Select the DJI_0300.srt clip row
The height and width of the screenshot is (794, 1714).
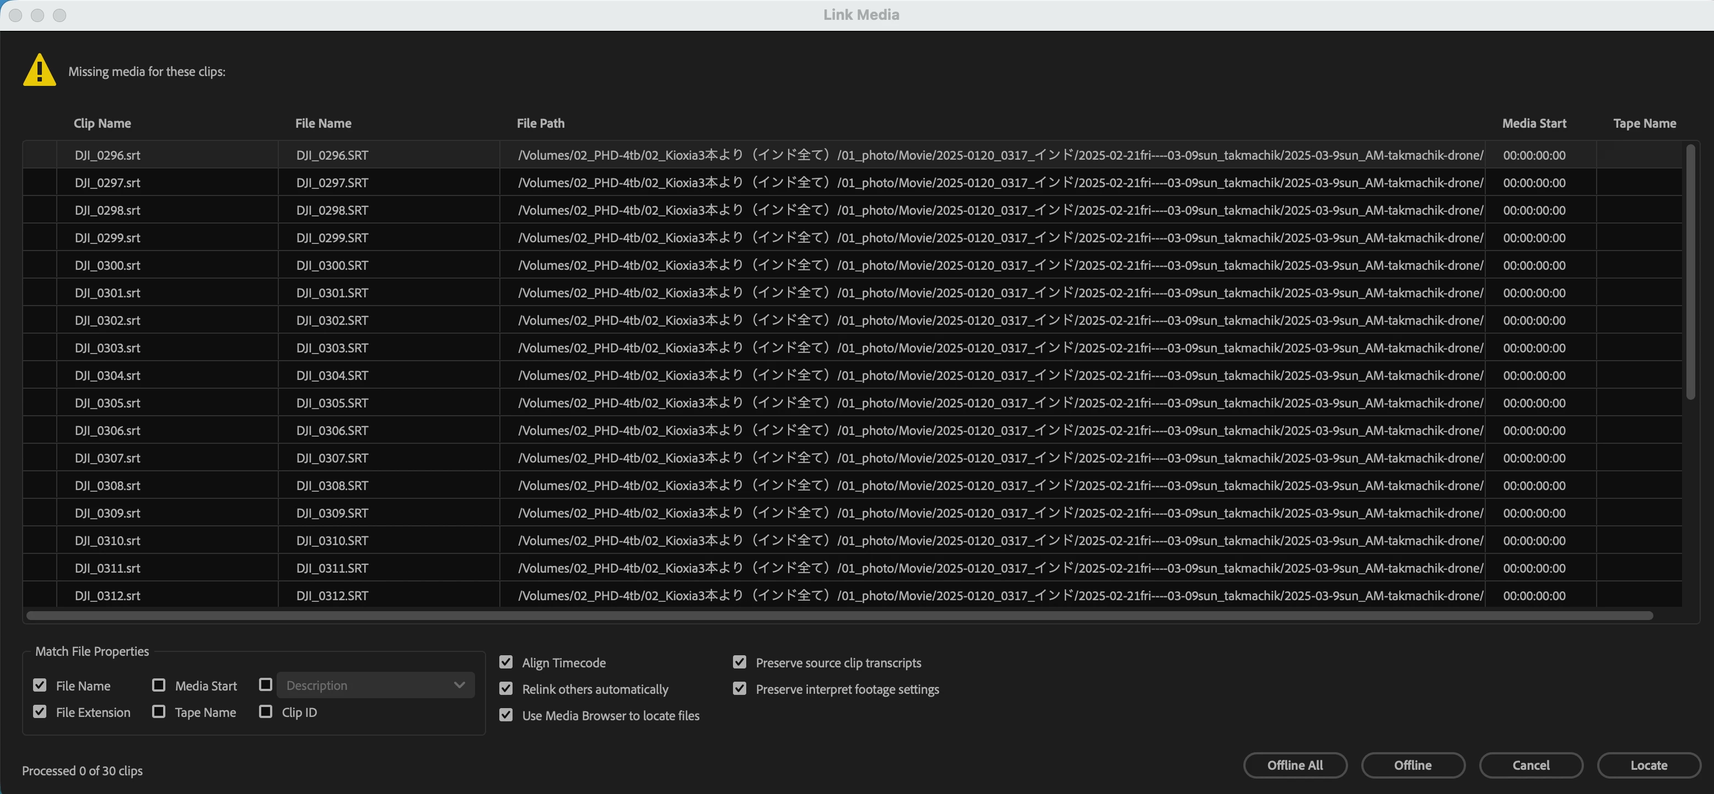point(107,265)
